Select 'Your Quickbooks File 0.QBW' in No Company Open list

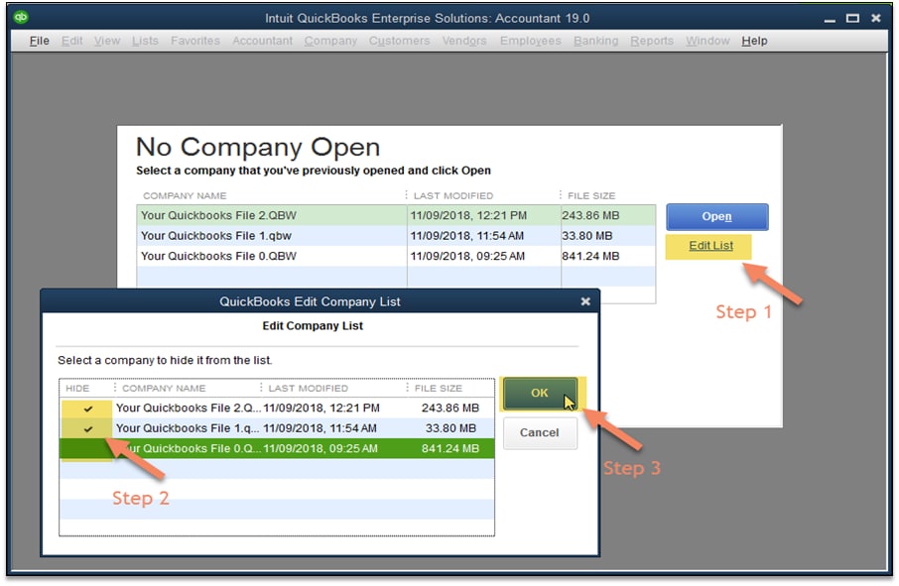(x=396, y=256)
